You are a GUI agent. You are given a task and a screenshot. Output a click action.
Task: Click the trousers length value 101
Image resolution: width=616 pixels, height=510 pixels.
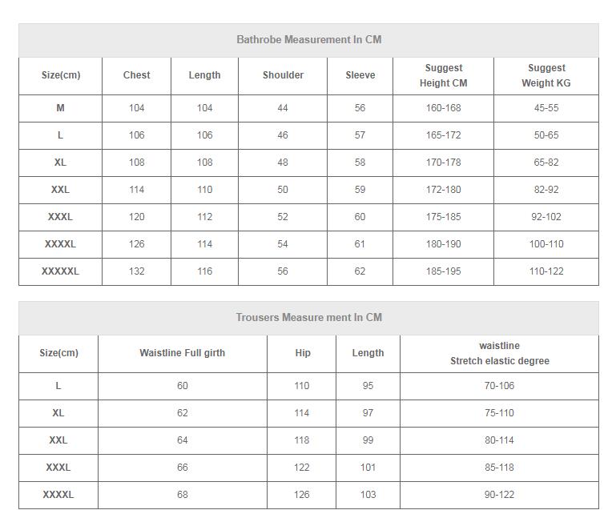tap(368, 468)
